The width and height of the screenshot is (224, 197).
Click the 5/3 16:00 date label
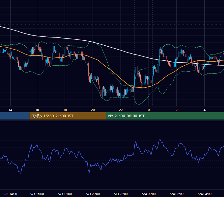[x=37, y=194]
